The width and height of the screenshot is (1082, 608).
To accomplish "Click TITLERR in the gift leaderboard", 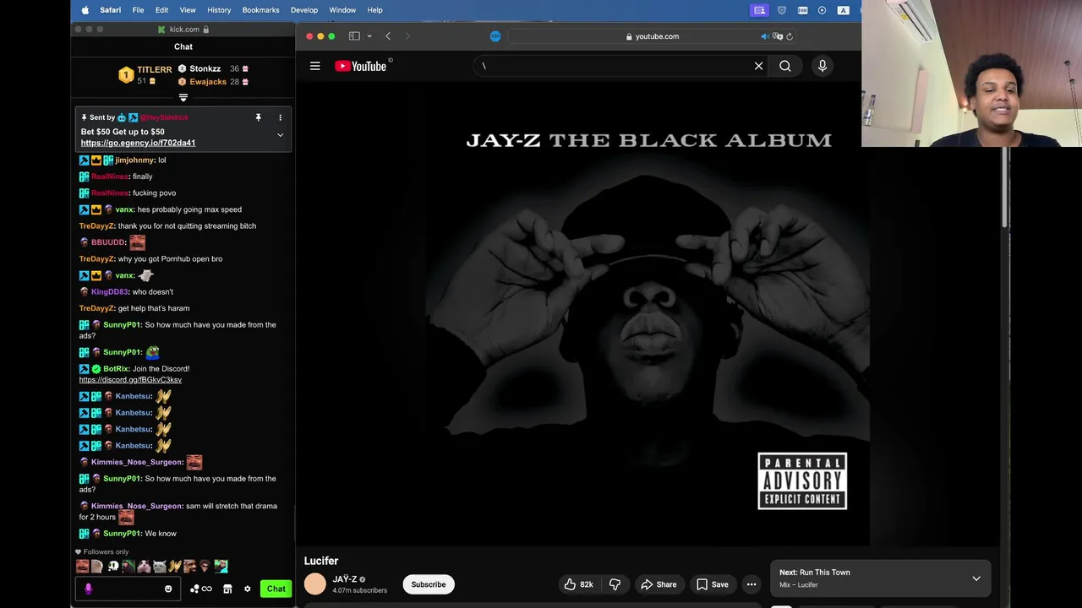I will click(x=155, y=69).
